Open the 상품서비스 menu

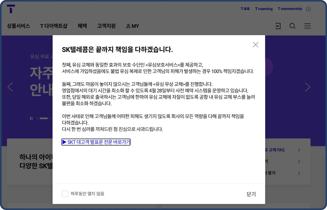click(x=19, y=26)
